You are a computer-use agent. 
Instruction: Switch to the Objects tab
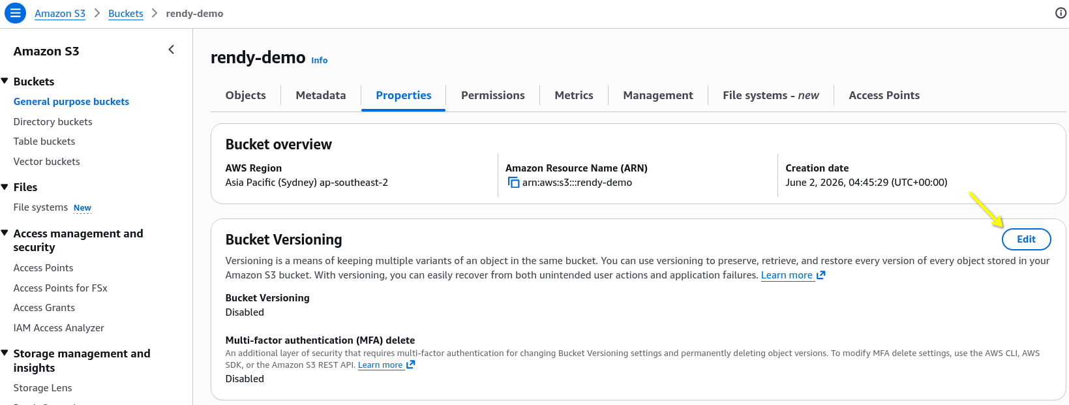(x=246, y=95)
